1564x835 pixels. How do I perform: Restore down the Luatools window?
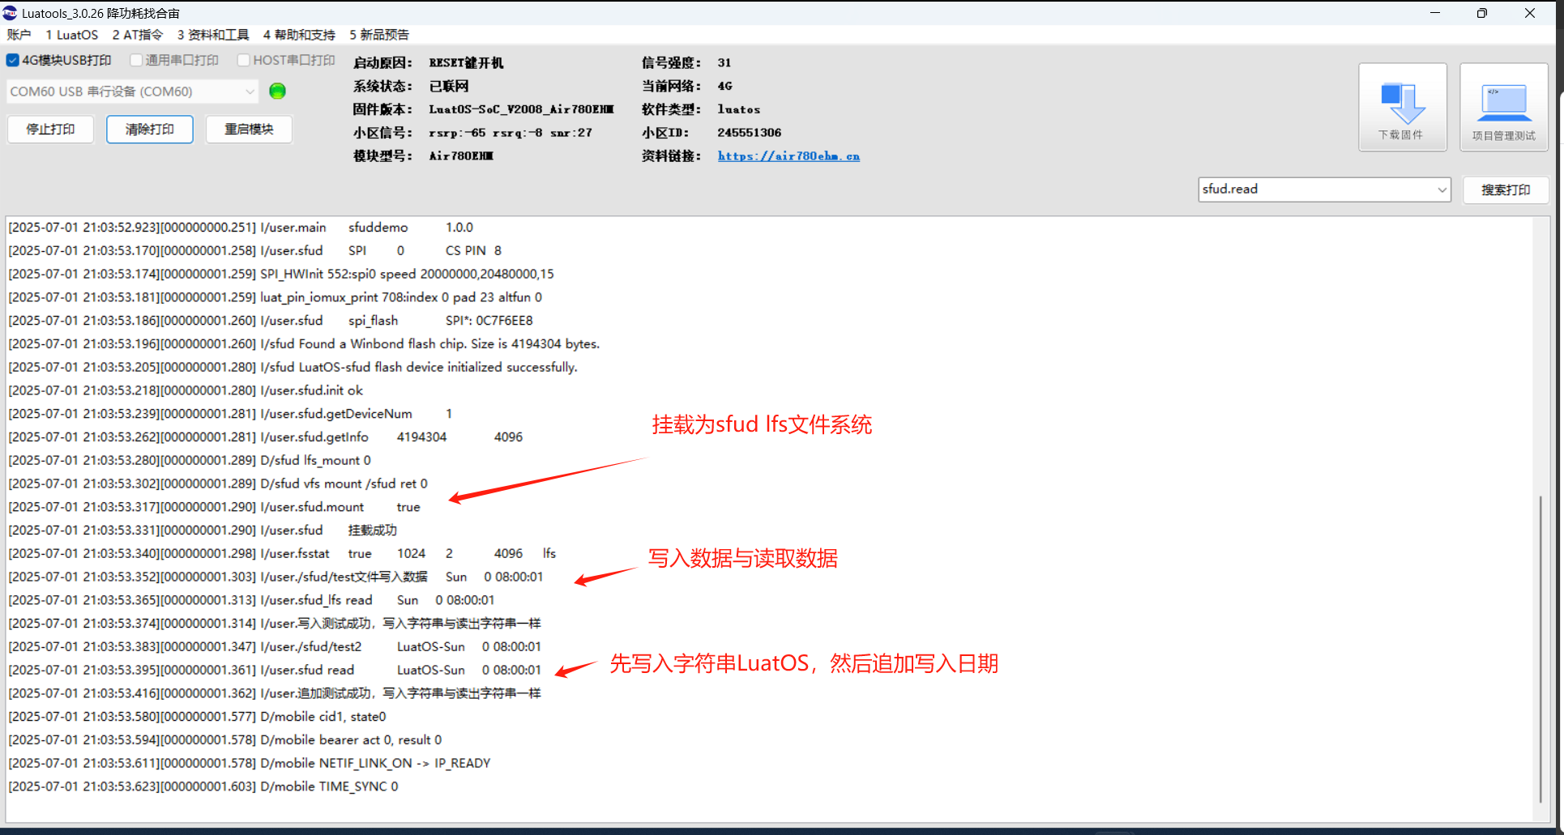[1482, 13]
